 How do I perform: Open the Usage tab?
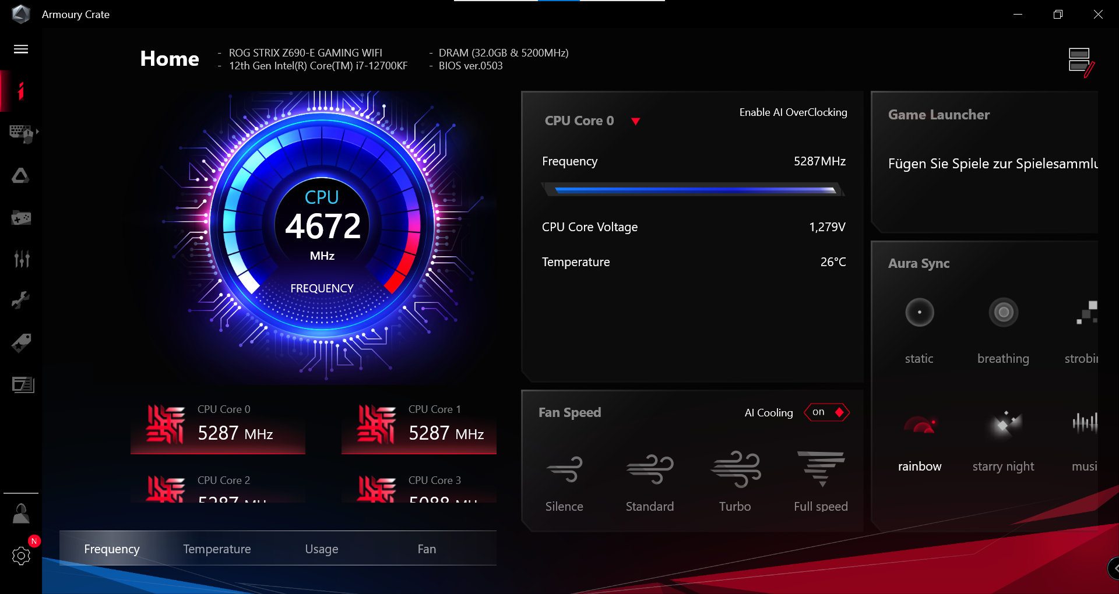(x=321, y=549)
